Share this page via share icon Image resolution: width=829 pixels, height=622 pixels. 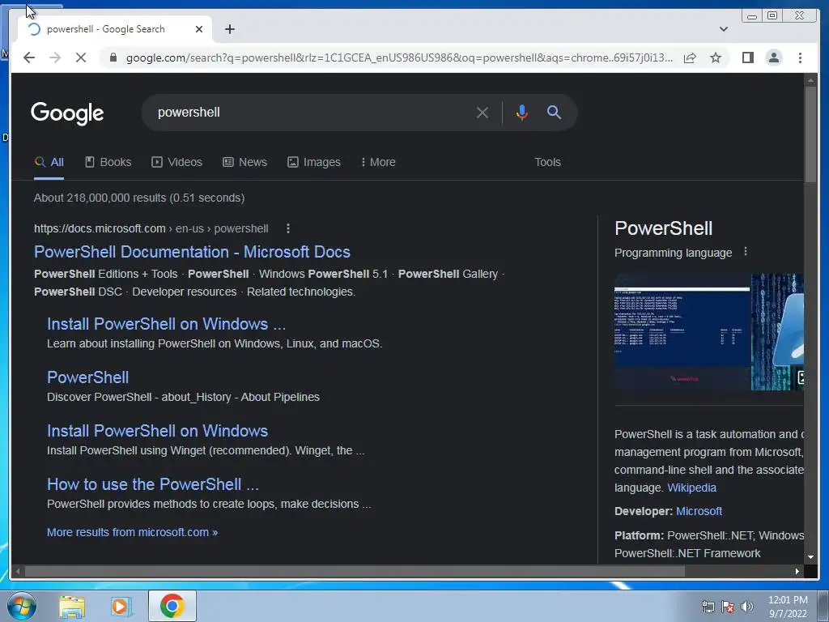pyautogui.click(x=690, y=58)
